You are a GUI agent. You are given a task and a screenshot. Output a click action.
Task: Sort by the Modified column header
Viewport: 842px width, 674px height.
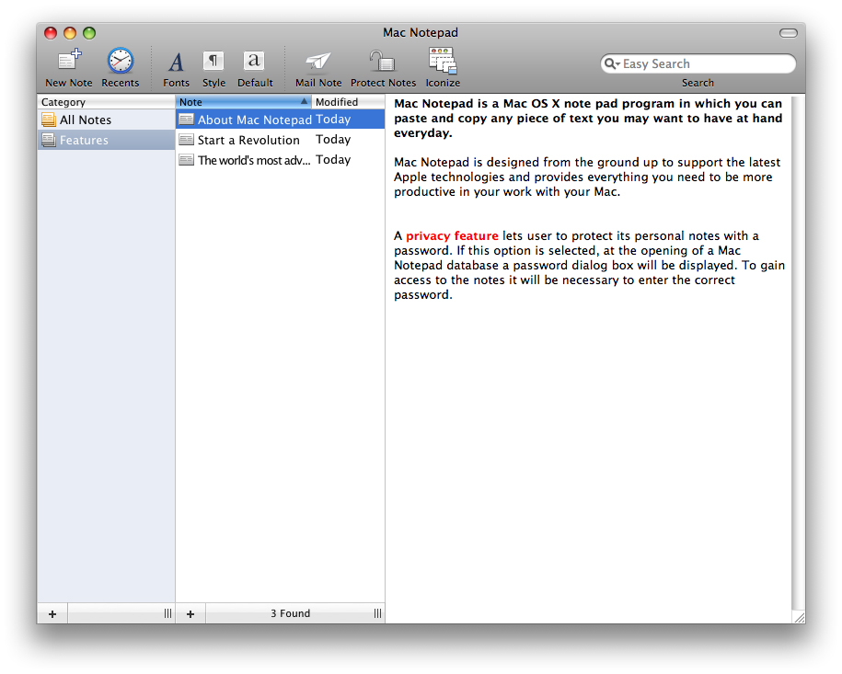[348, 102]
